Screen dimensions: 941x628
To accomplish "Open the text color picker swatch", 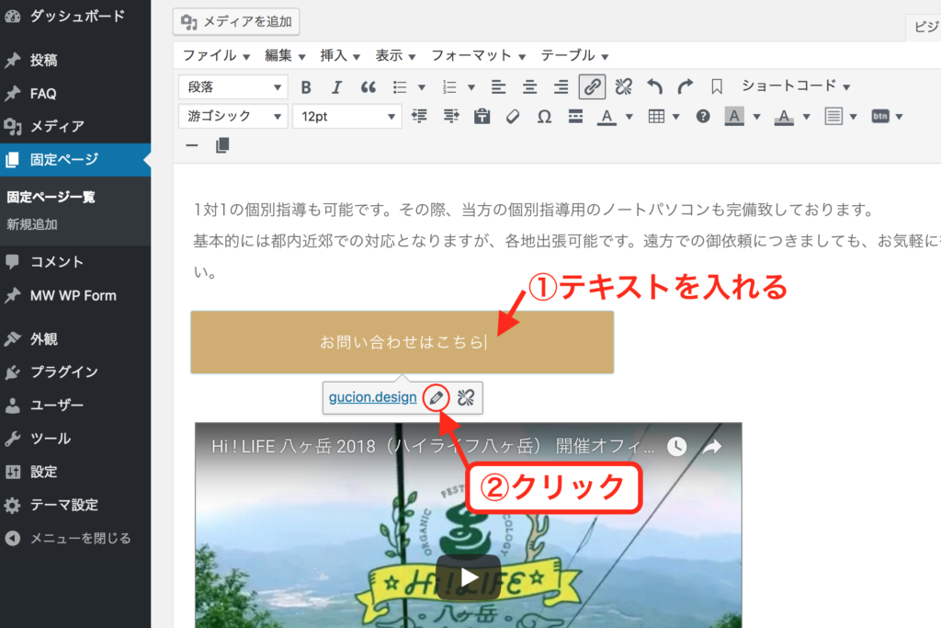I will (607, 117).
